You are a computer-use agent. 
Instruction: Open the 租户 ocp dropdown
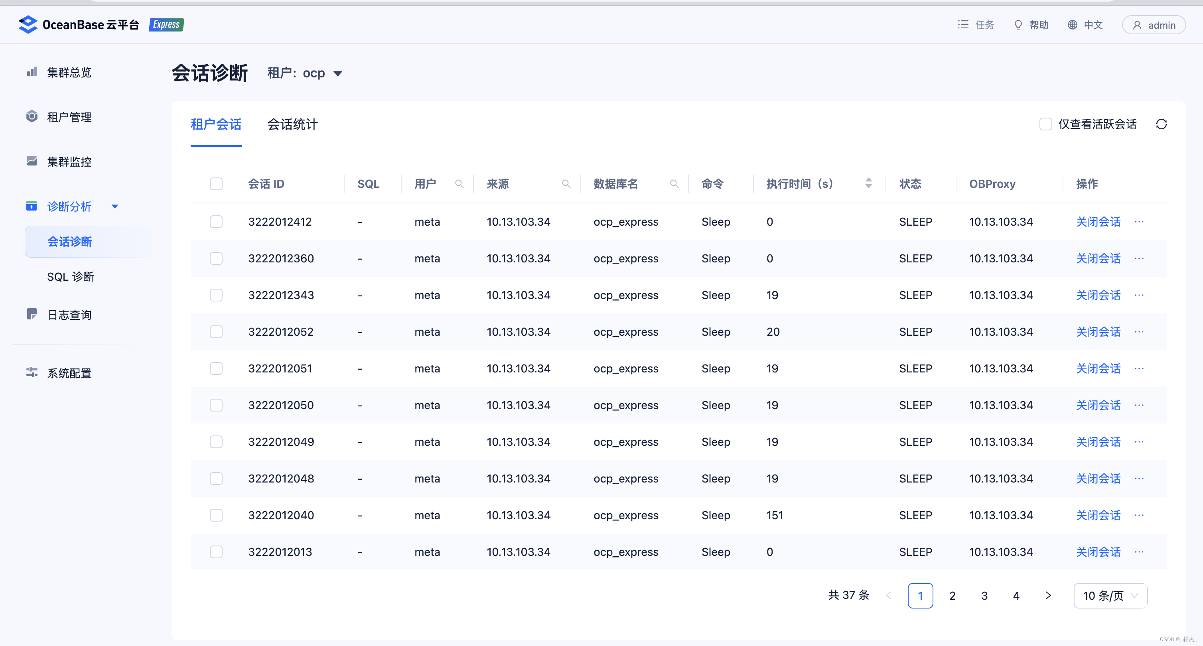point(337,74)
